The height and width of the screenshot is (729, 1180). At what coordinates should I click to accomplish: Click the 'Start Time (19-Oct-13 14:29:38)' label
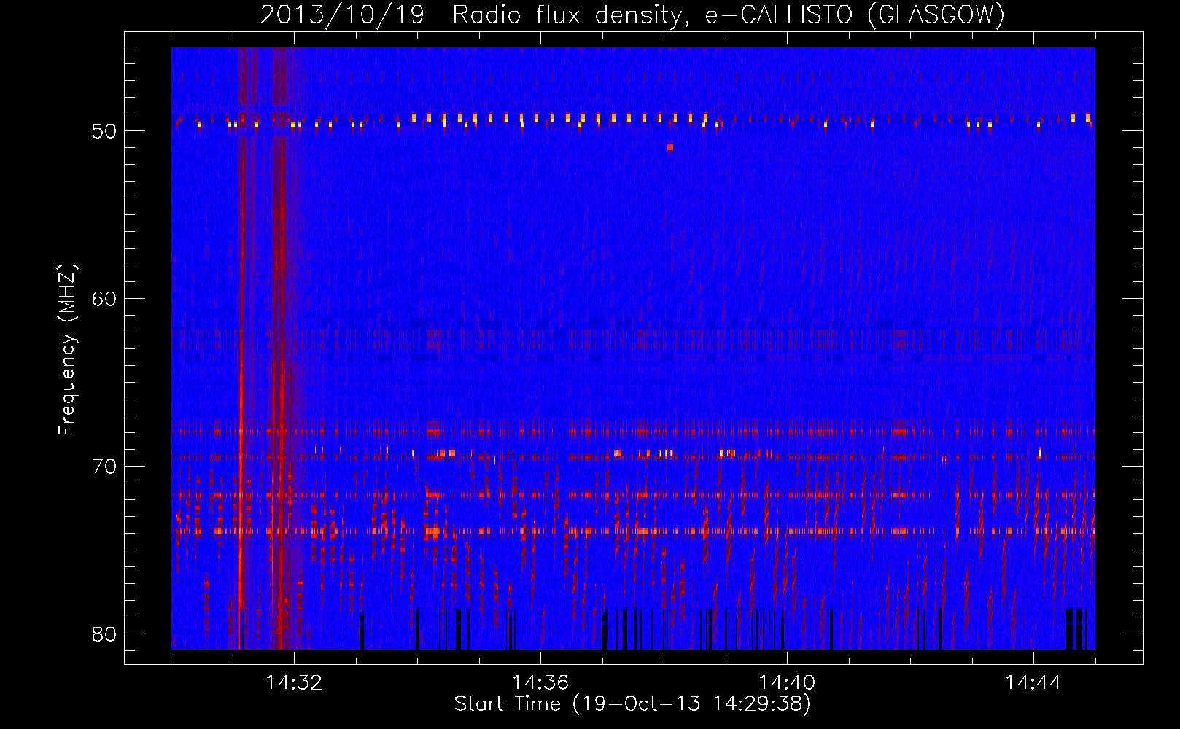pyautogui.click(x=632, y=704)
